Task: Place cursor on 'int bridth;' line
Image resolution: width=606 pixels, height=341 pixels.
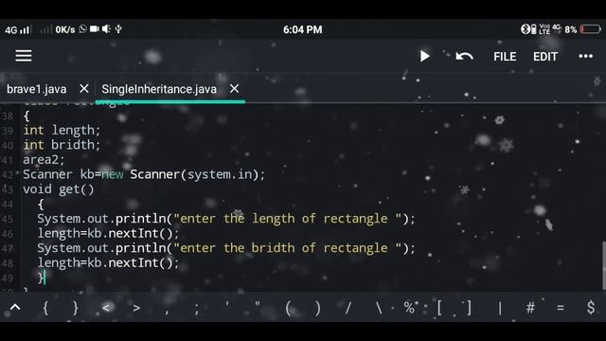Action: coord(62,145)
